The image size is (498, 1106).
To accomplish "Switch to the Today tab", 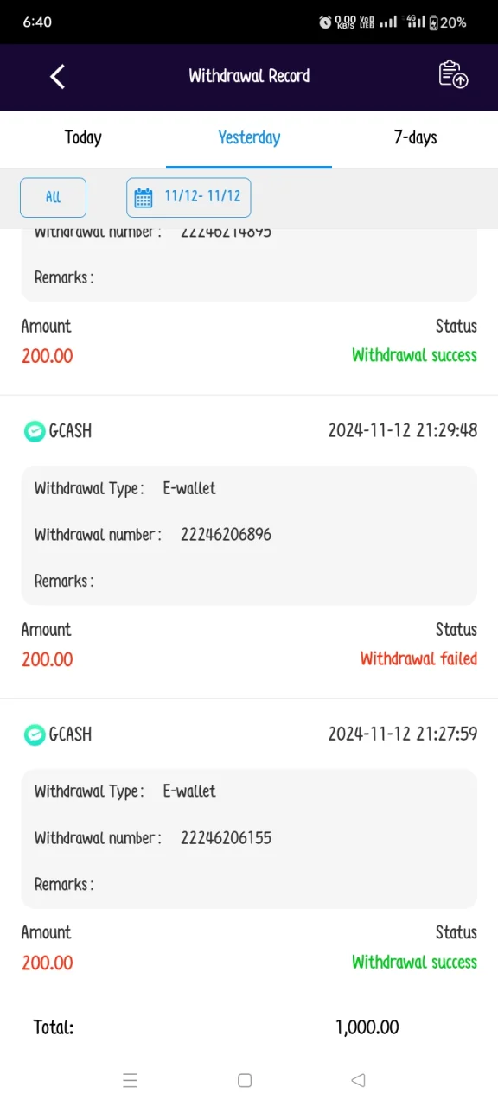I will coord(83,138).
